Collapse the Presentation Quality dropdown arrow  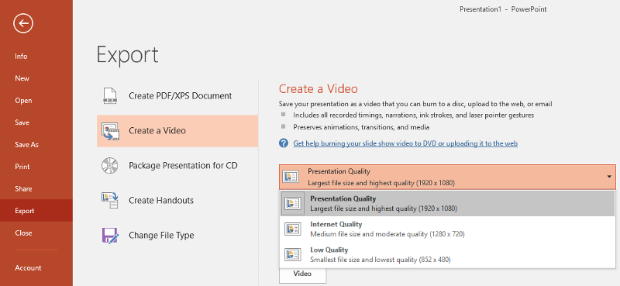609,177
